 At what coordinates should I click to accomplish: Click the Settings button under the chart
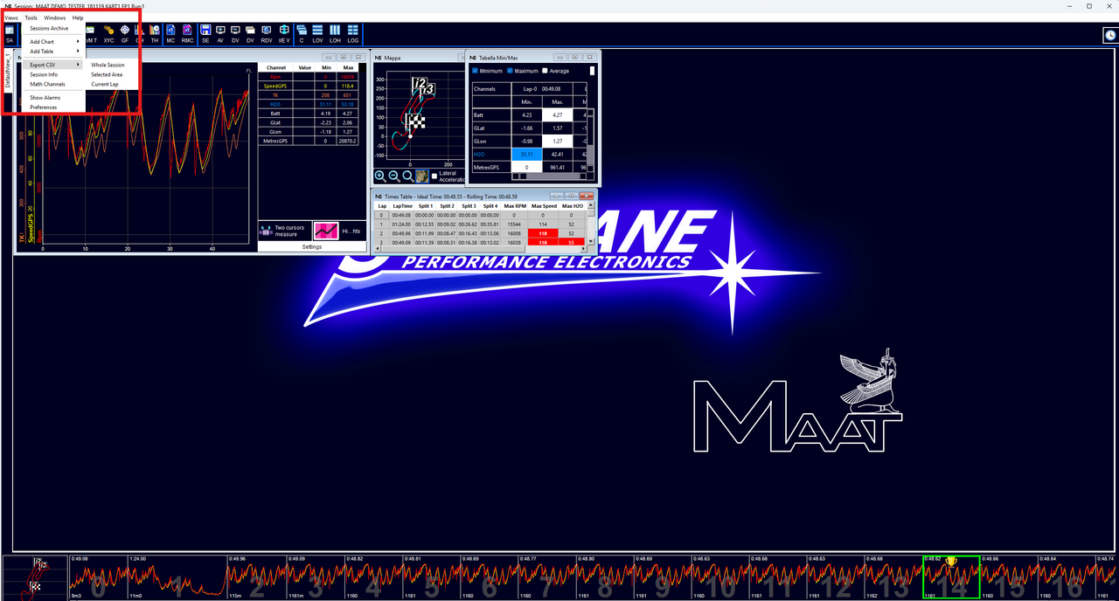click(312, 246)
